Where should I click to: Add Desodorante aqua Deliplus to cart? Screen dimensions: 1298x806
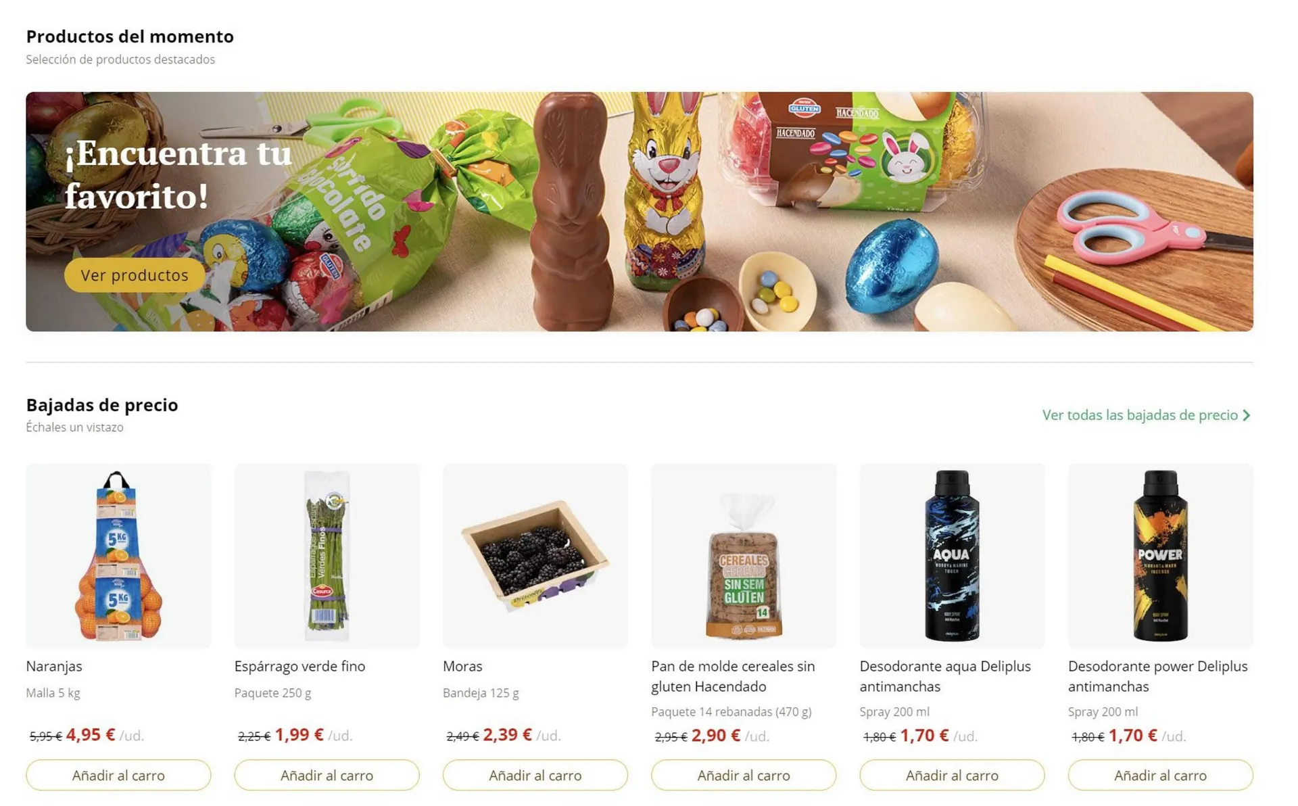tap(952, 775)
